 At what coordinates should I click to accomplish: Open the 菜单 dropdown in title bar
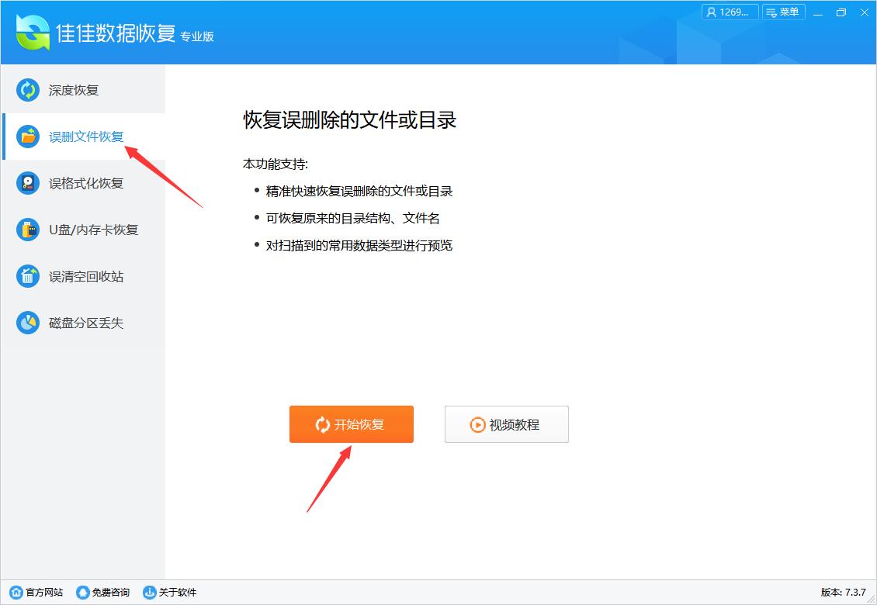[784, 12]
